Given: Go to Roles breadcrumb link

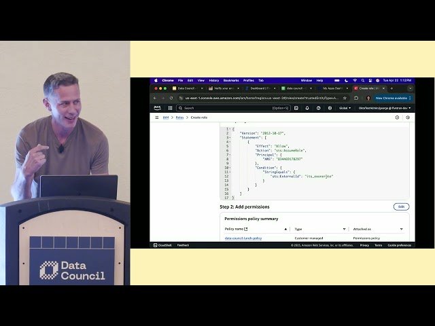Looking at the screenshot, I should pos(179,117).
